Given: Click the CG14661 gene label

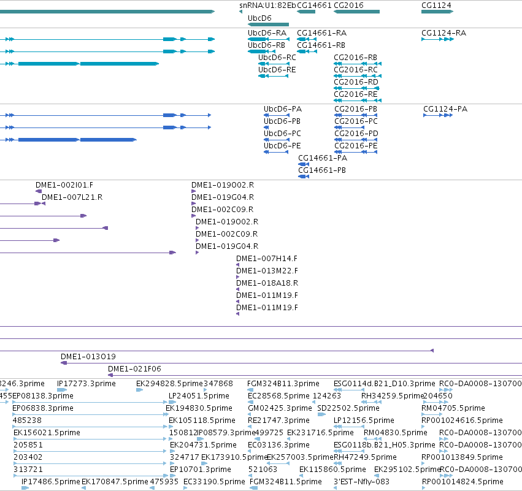Looking at the screenshot, I should pos(314,6).
